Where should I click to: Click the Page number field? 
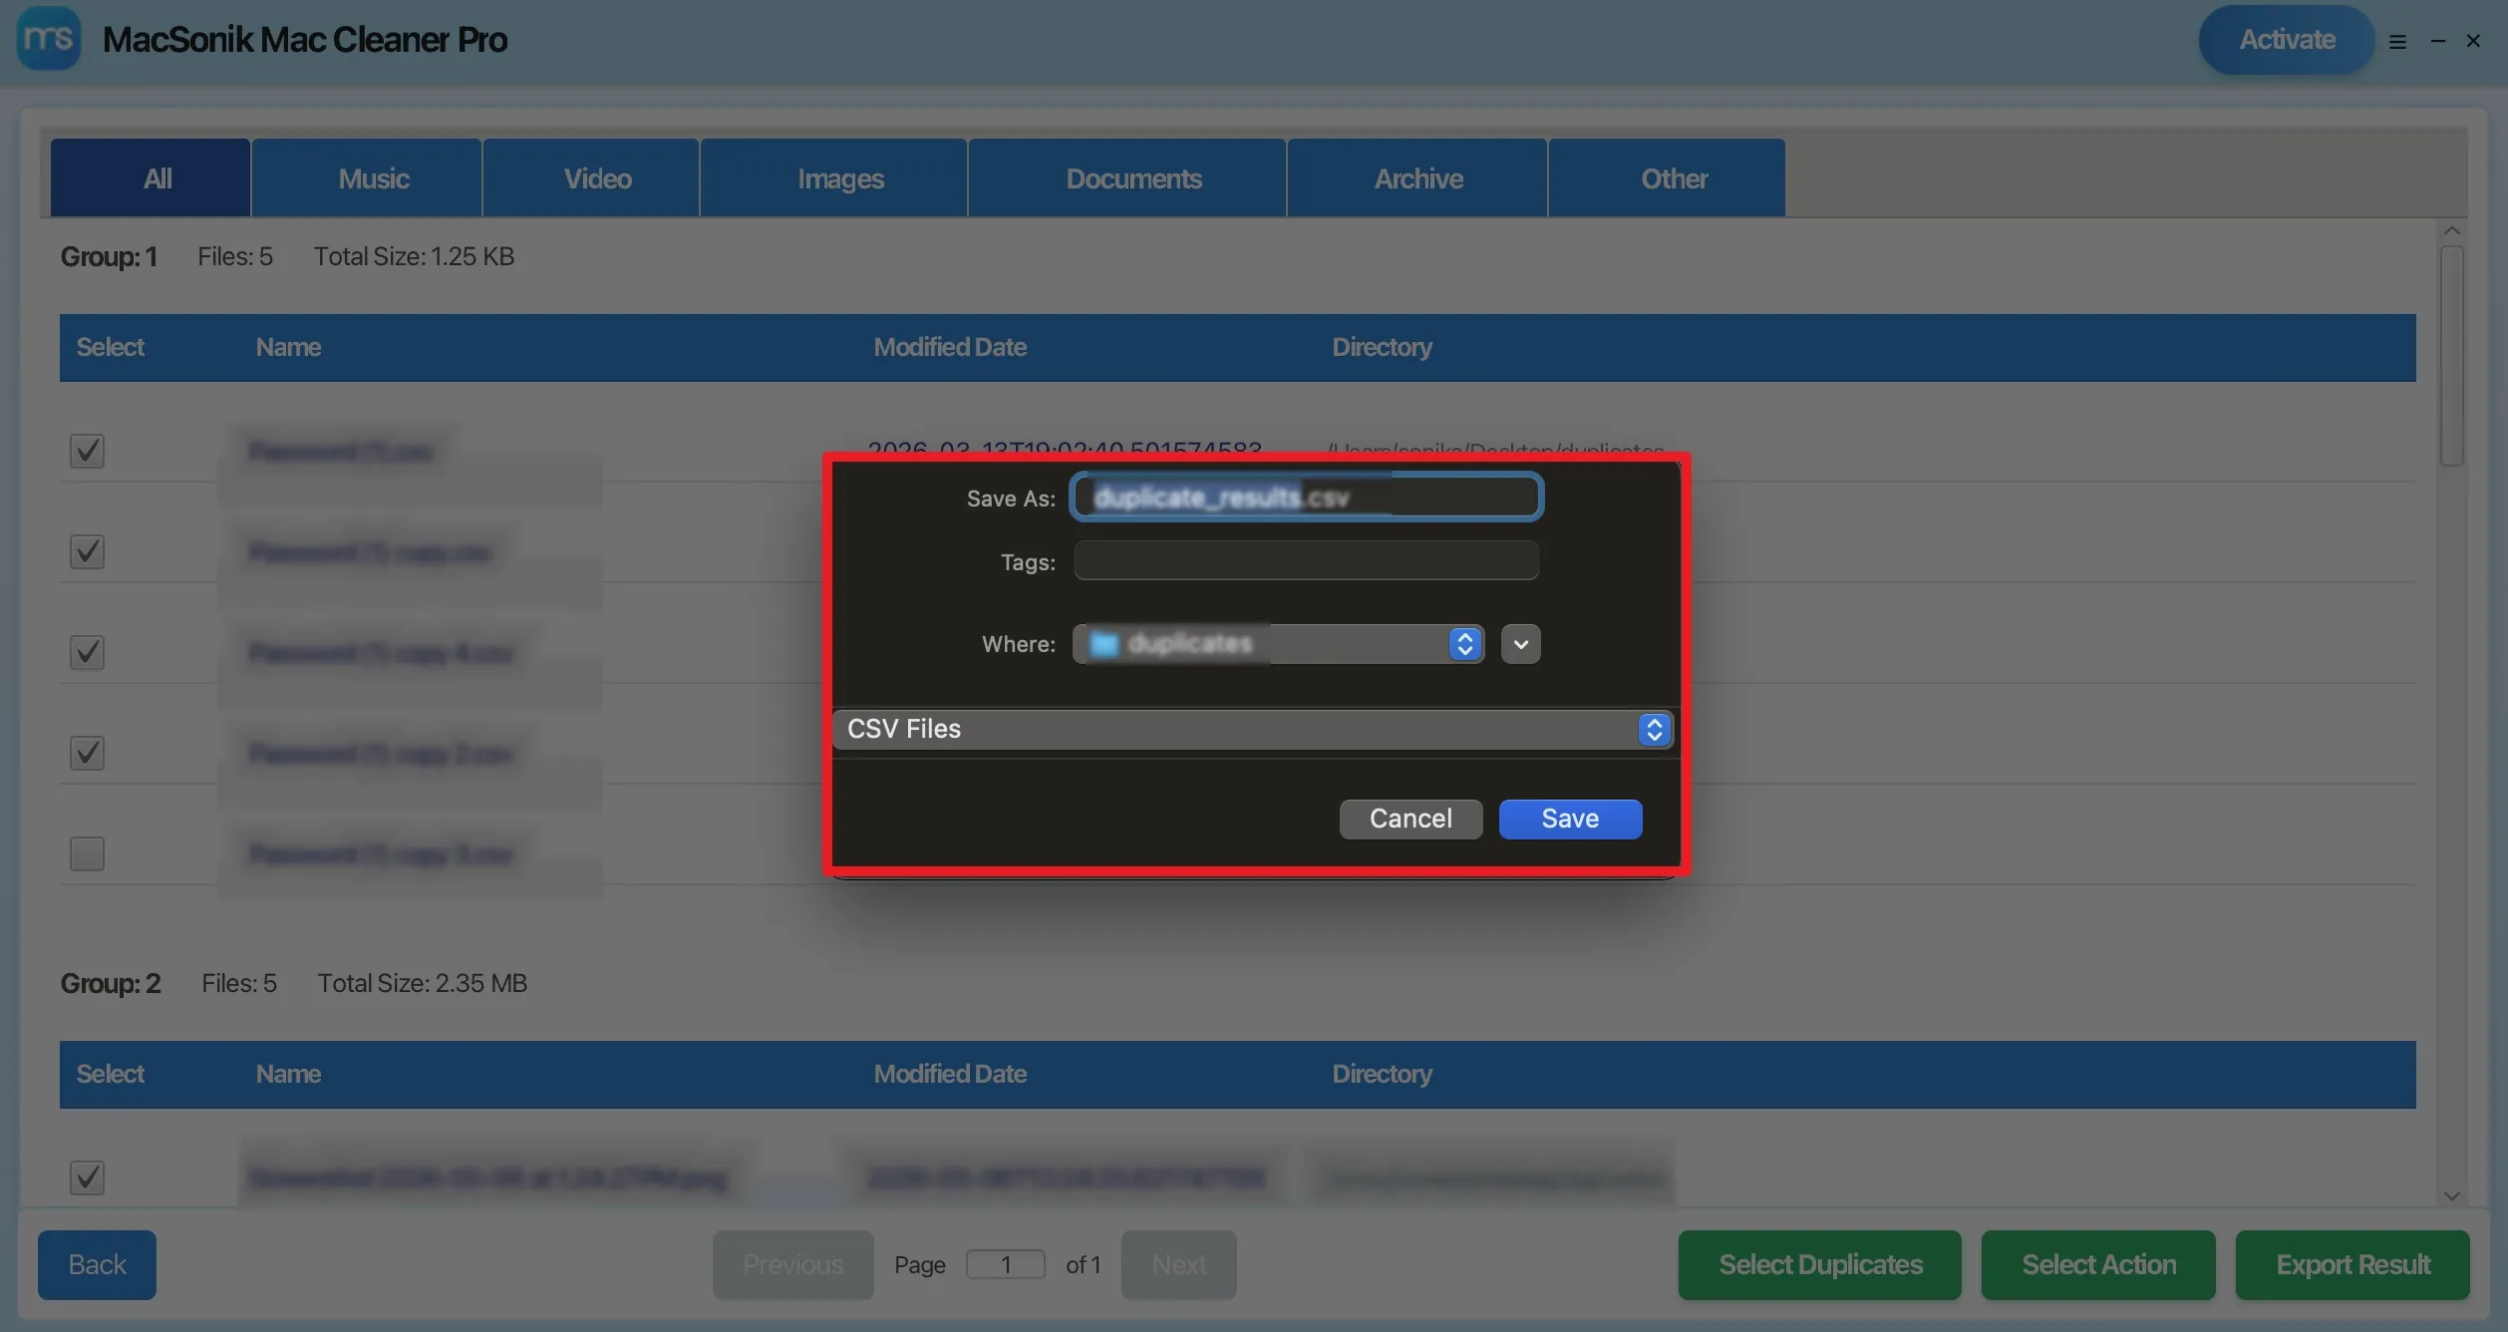1006,1264
